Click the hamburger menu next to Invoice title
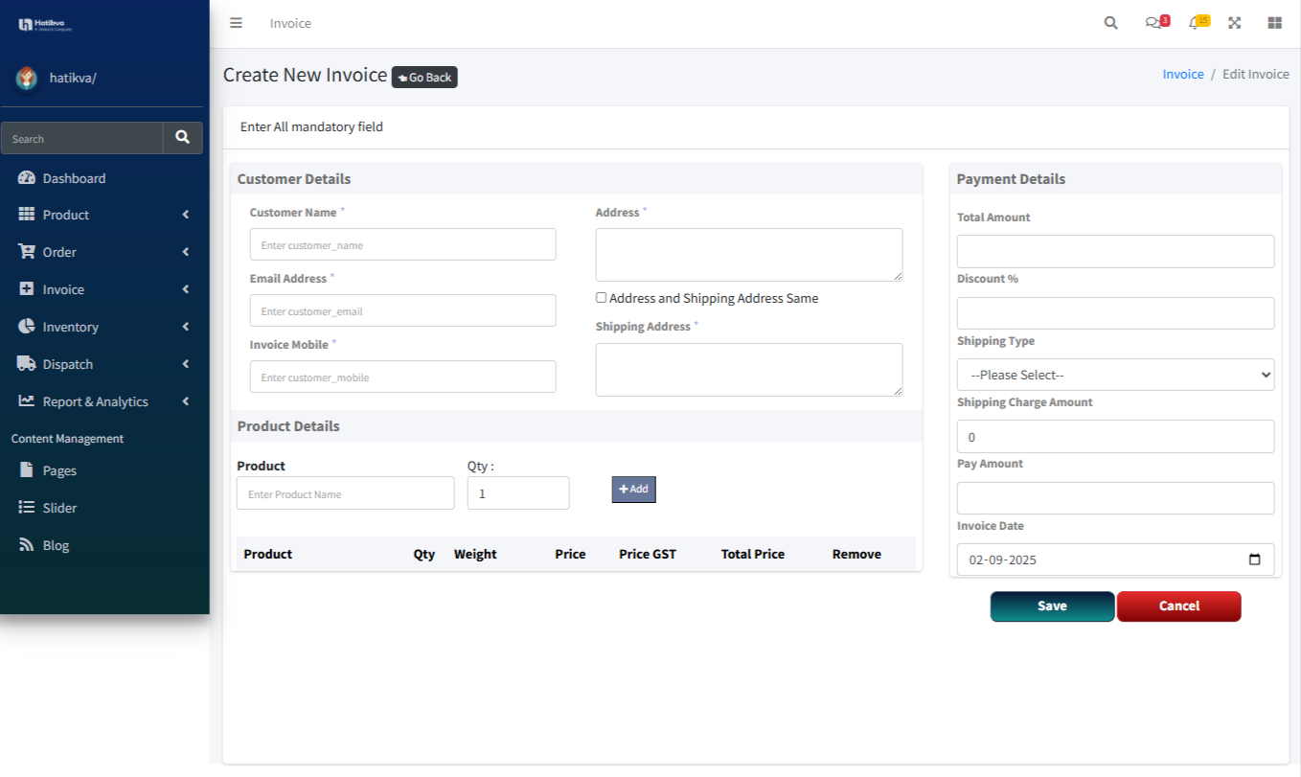 (236, 23)
